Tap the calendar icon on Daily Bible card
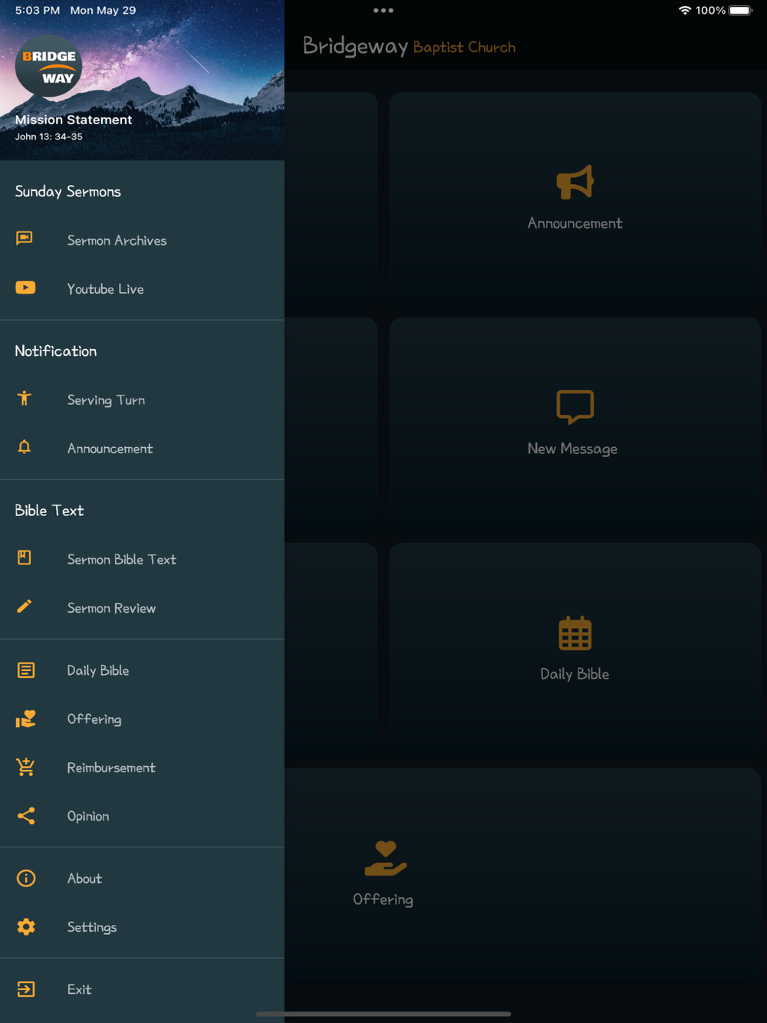The height and width of the screenshot is (1023, 767). pos(575,633)
